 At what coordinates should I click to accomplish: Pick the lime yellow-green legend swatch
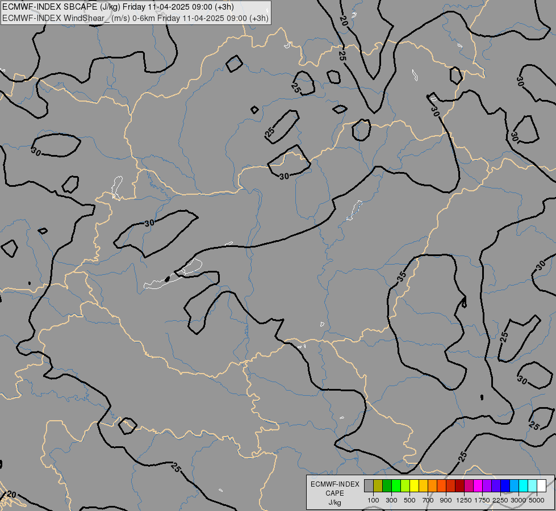click(x=405, y=486)
